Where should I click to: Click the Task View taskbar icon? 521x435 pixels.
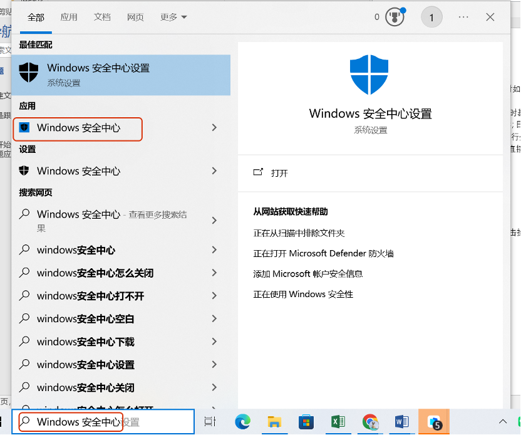coord(210,422)
